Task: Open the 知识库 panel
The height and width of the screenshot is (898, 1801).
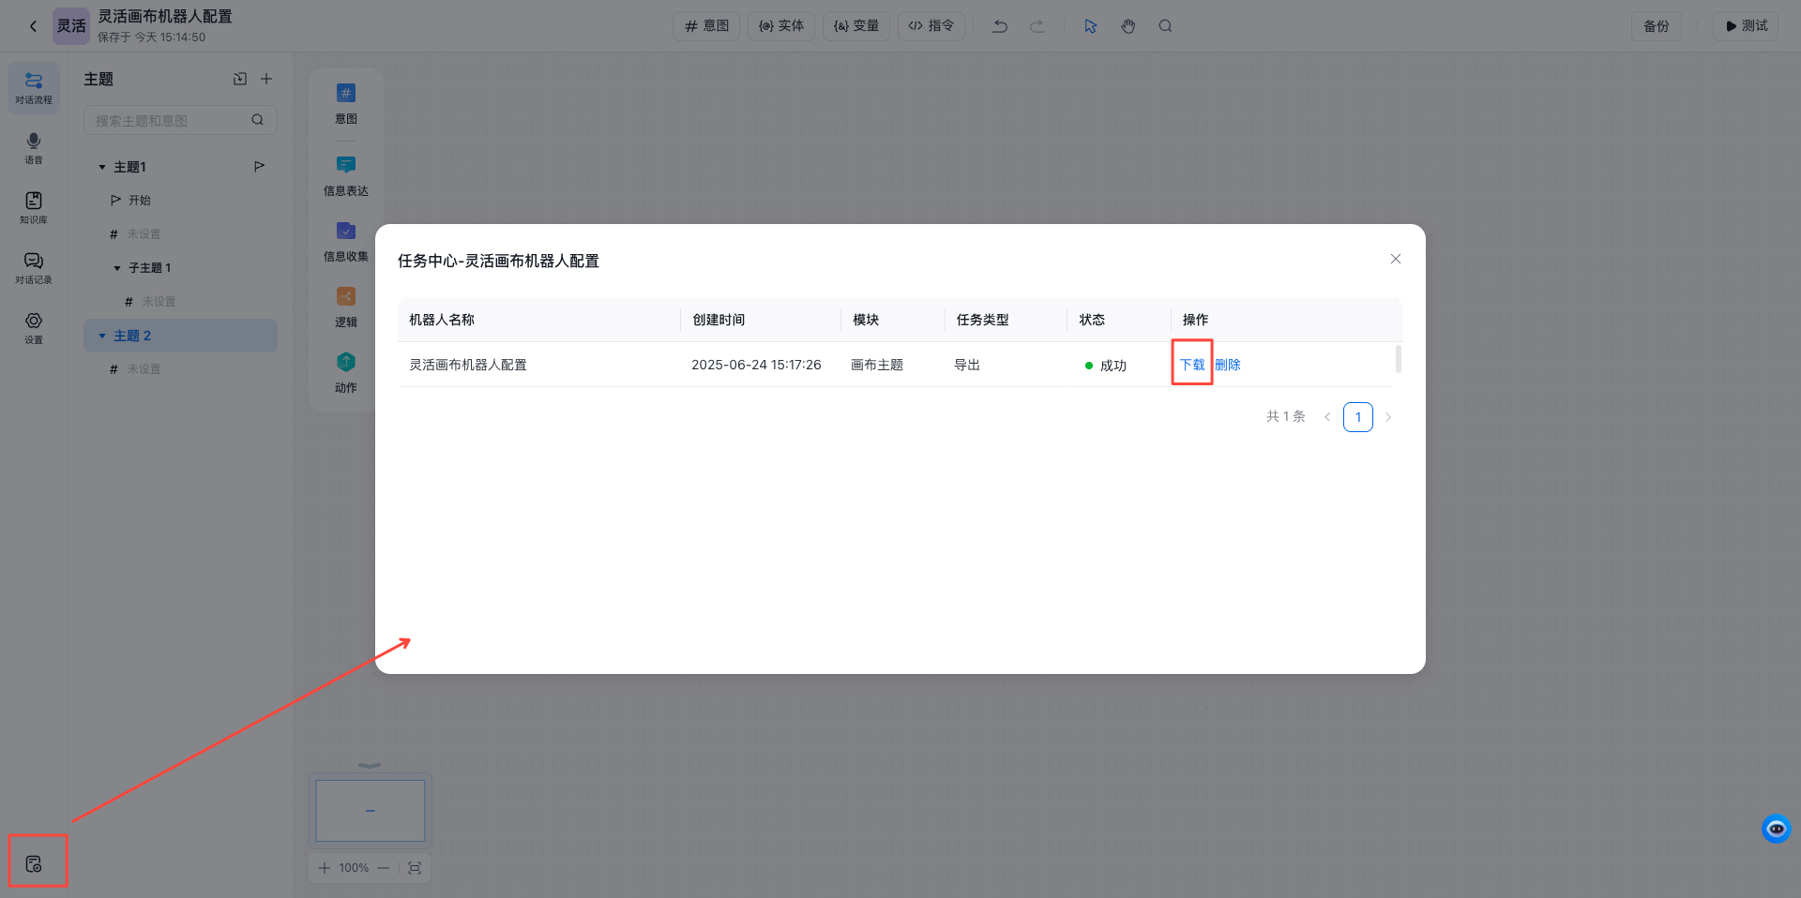Action: pyautogui.click(x=33, y=208)
